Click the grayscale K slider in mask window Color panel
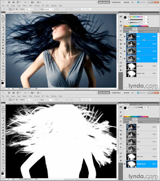This screenshot has width=160, height=181. 136,108
